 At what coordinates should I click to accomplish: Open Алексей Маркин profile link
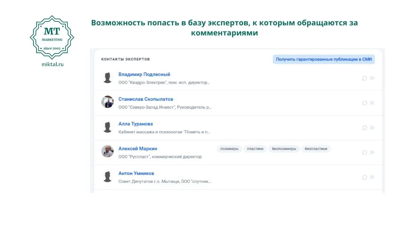(138, 148)
